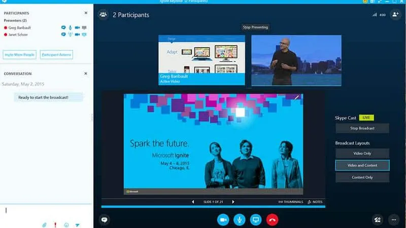Open Participant Actions
406x228 pixels.
click(56, 55)
